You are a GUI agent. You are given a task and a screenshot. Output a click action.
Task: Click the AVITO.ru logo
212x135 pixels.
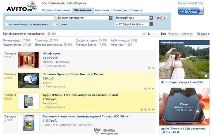point(22,7)
